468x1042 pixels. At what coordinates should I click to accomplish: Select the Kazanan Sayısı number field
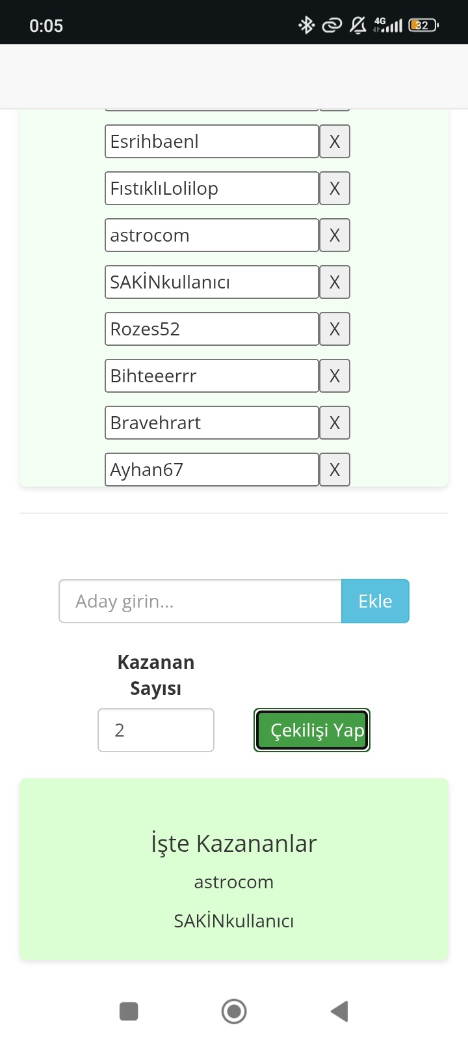[x=156, y=730]
